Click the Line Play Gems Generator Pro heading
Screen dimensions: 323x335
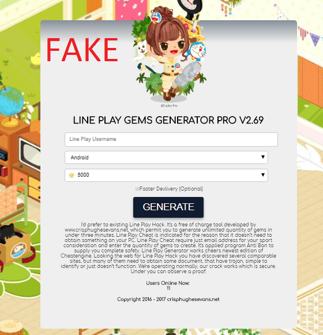(x=168, y=120)
